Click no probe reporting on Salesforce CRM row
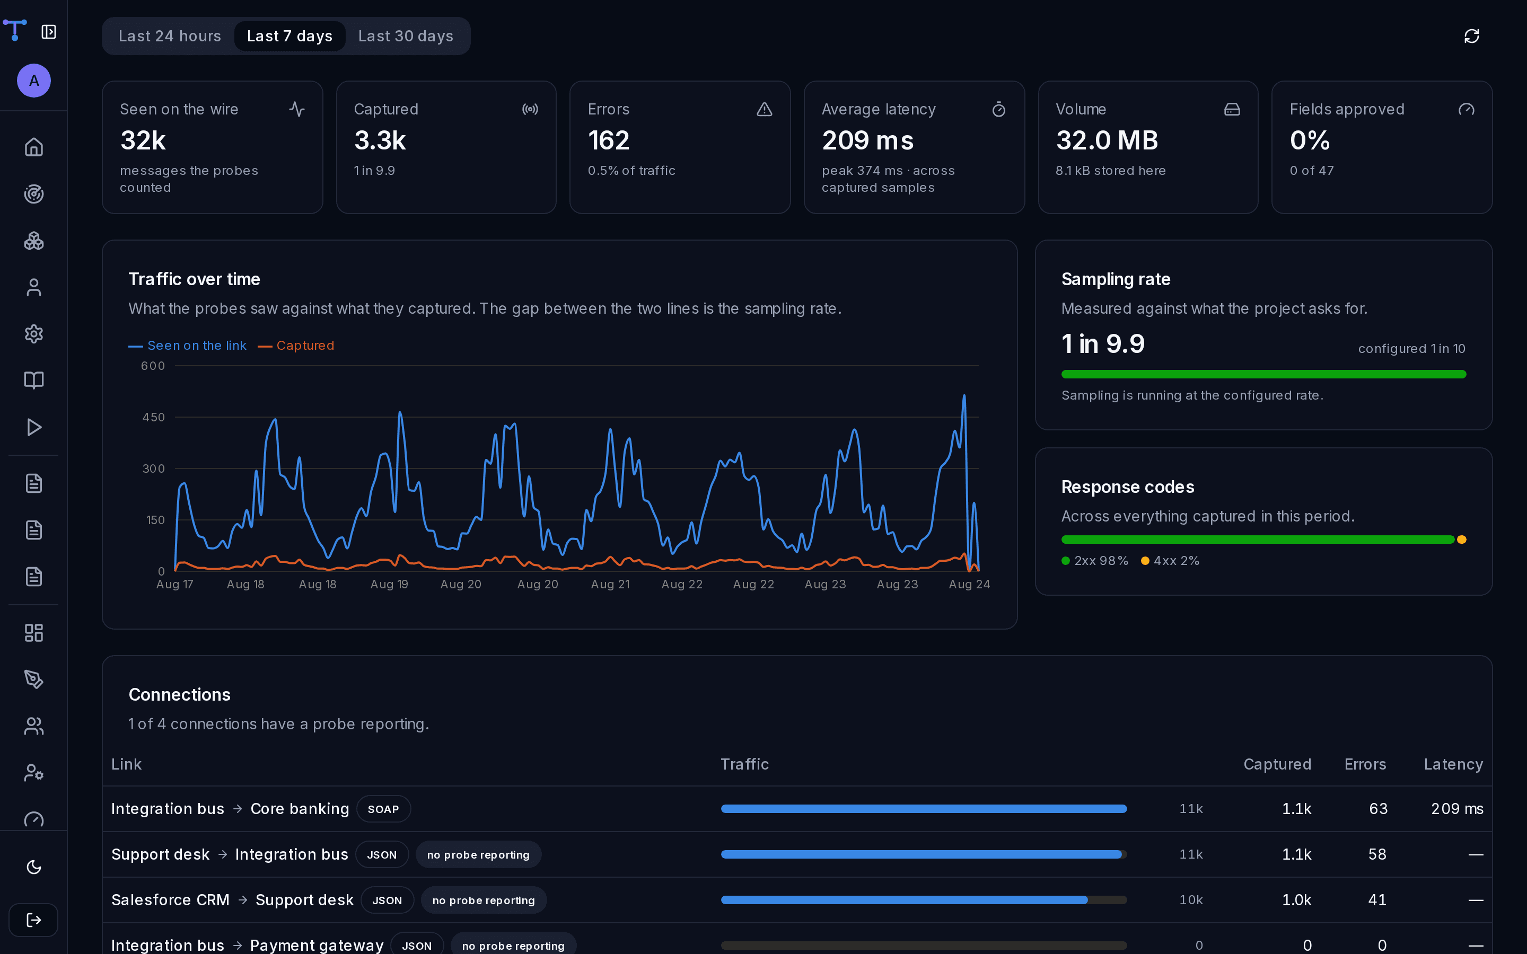This screenshot has height=954, width=1527. coord(484,900)
